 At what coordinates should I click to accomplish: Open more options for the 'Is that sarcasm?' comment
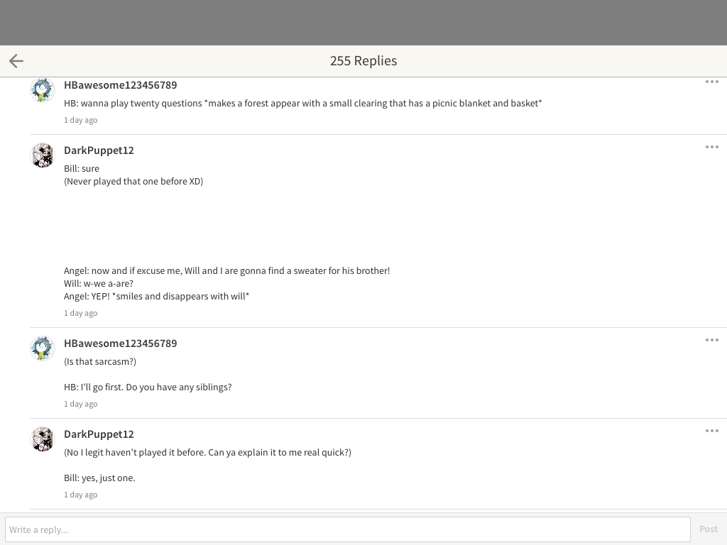tap(711, 340)
